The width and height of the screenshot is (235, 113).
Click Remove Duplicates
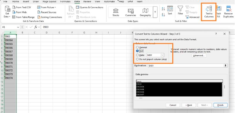(229, 12)
